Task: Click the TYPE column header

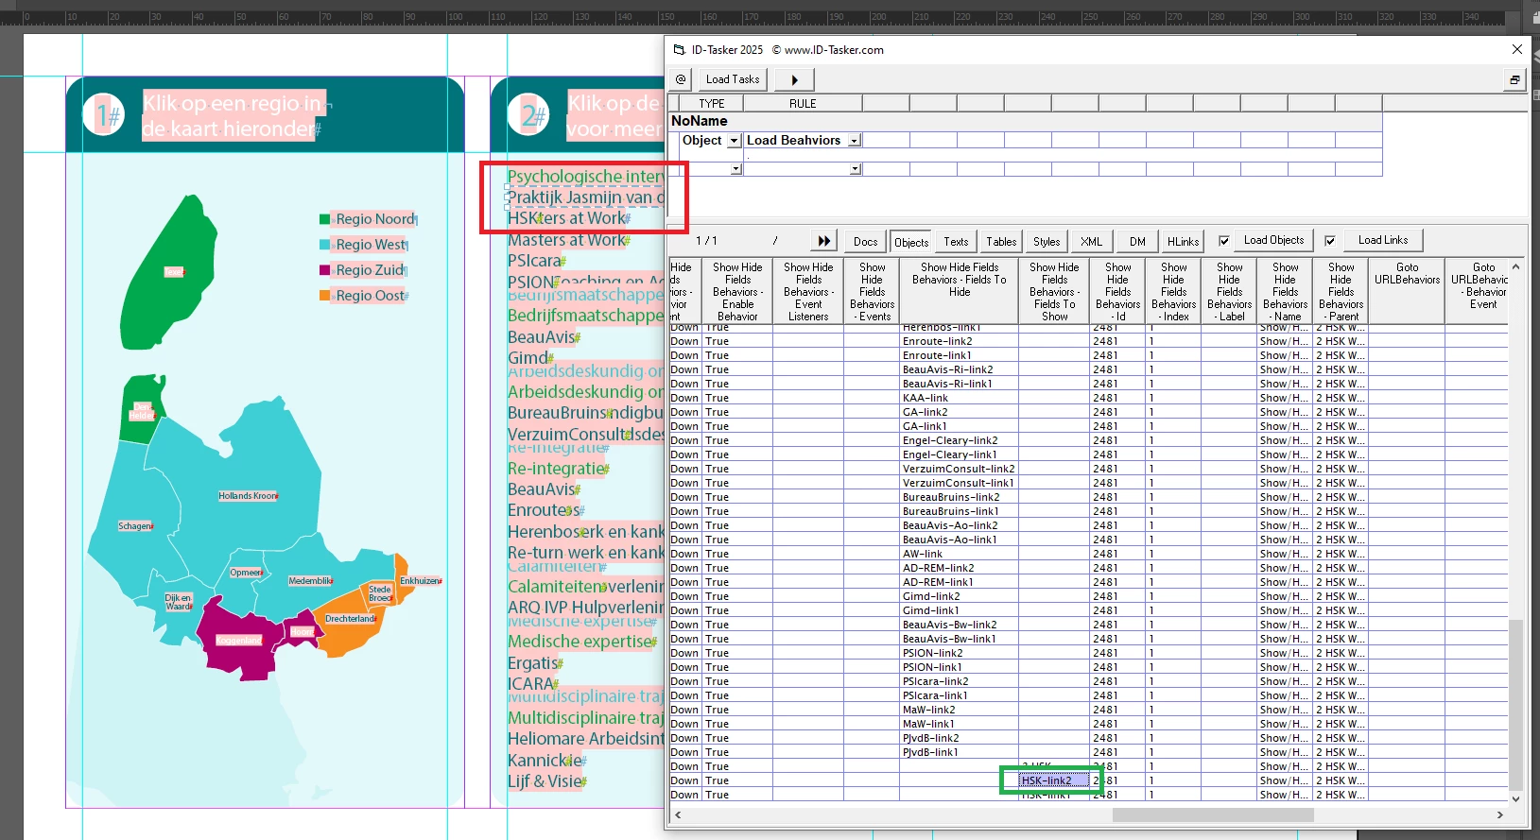Action: coord(712,104)
